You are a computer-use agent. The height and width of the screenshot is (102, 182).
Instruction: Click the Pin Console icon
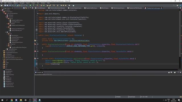click(x=169, y=73)
